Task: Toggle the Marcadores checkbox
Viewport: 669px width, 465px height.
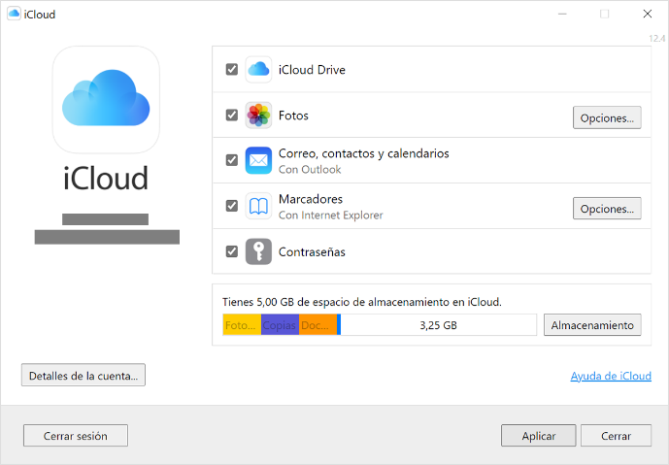Action: (x=232, y=206)
